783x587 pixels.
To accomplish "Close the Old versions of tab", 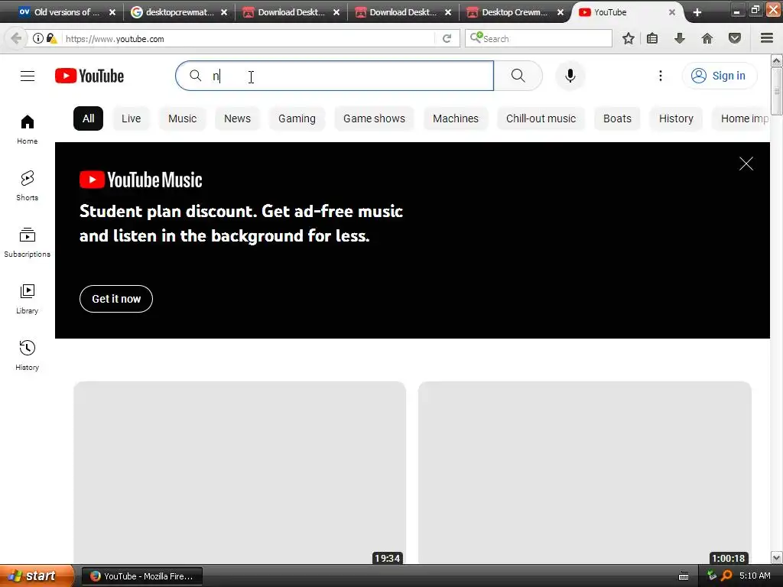I will 112,12.
